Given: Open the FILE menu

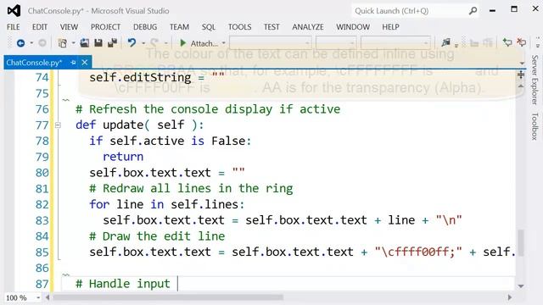Looking at the screenshot, I should [x=14, y=27].
